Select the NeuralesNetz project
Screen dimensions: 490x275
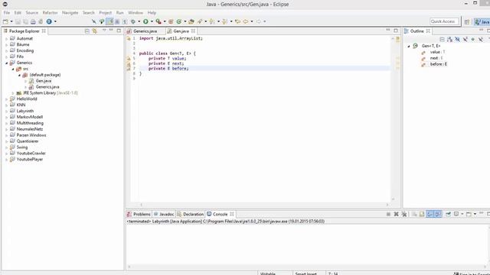point(29,129)
